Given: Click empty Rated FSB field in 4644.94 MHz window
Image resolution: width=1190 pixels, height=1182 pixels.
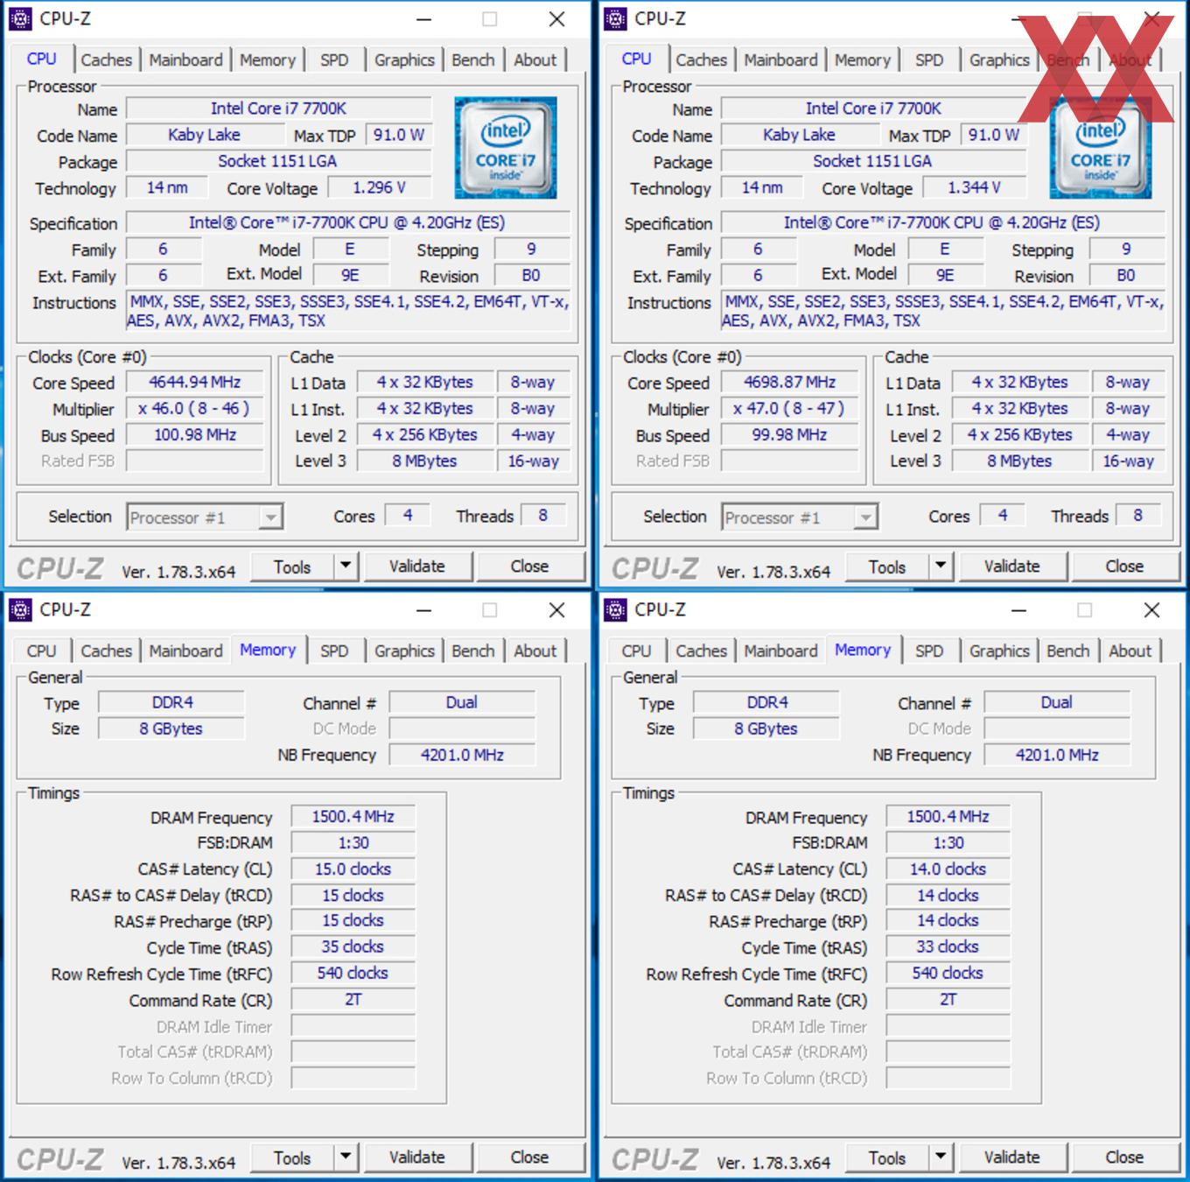Looking at the screenshot, I should 195,461.
